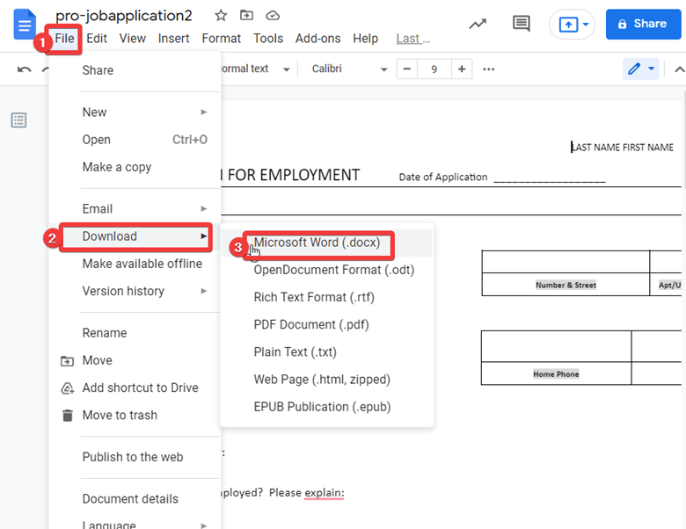Click the move-to-folder icon beside title
The width and height of the screenshot is (686, 529).
[x=247, y=15]
